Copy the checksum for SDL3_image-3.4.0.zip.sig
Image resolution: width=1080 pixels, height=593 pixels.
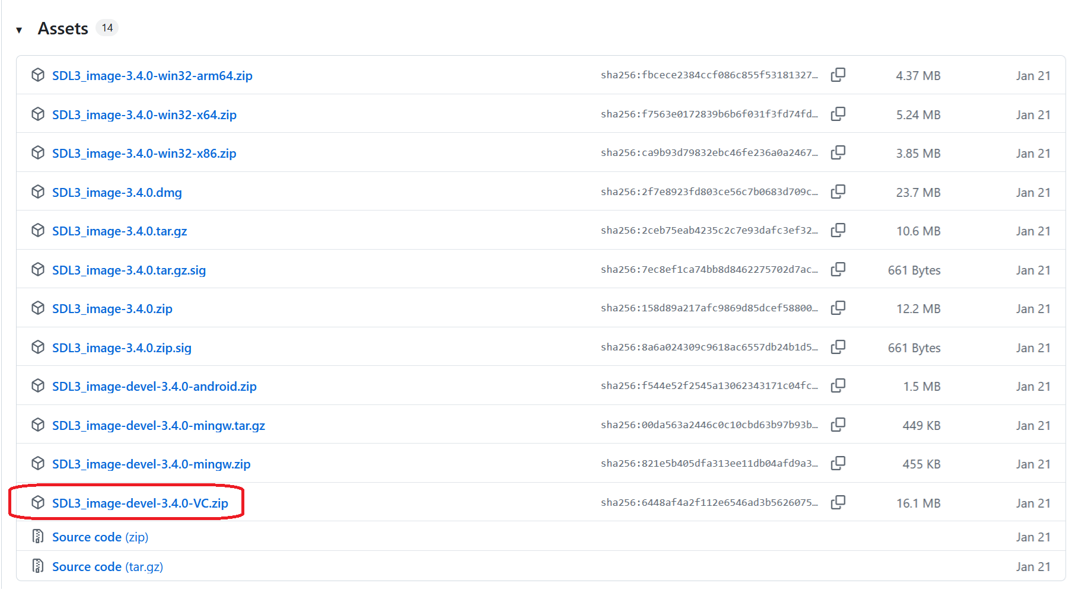[839, 347]
